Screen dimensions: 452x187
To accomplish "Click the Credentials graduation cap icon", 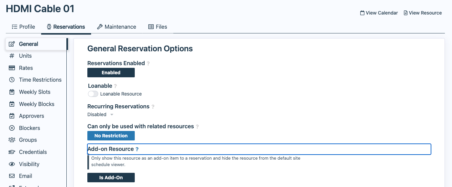I will point(12,152).
